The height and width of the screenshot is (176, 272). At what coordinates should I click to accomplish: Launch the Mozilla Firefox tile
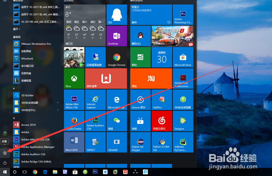[x=74, y=121]
